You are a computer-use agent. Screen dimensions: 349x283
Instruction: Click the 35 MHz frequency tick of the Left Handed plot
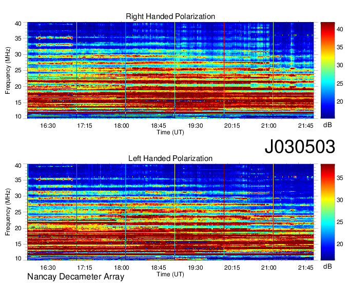[x=18, y=180]
